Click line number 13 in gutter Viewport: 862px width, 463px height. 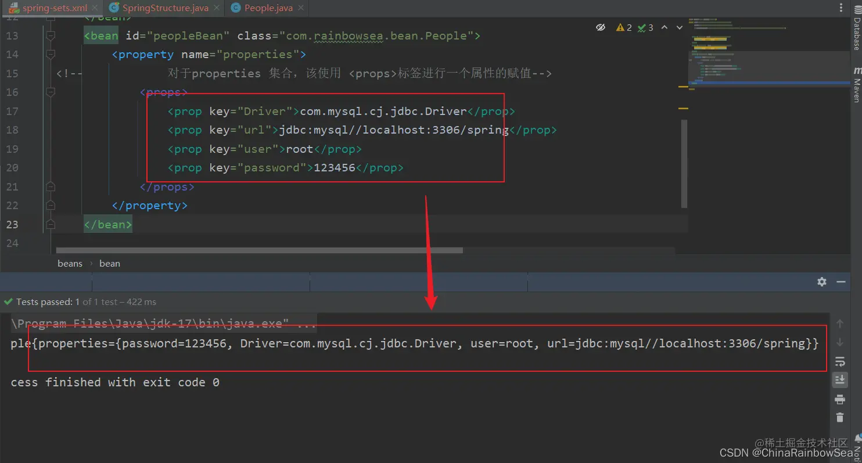click(12, 36)
